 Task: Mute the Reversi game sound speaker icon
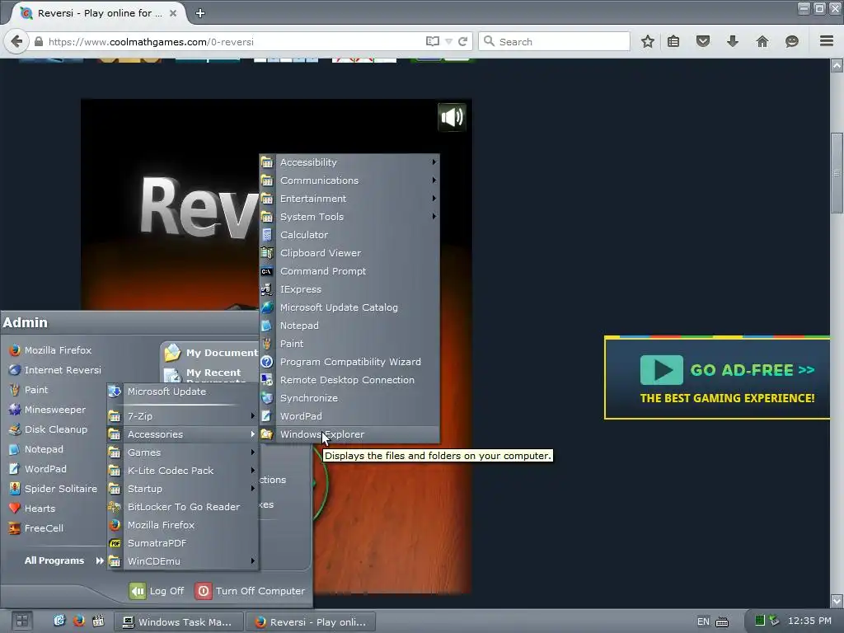click(x=452, y=116)
